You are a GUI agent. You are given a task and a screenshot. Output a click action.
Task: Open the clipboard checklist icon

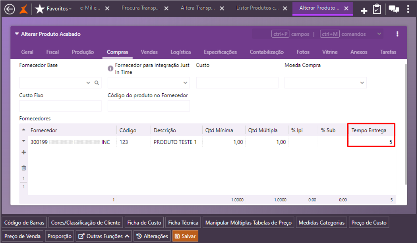(377, 9)
